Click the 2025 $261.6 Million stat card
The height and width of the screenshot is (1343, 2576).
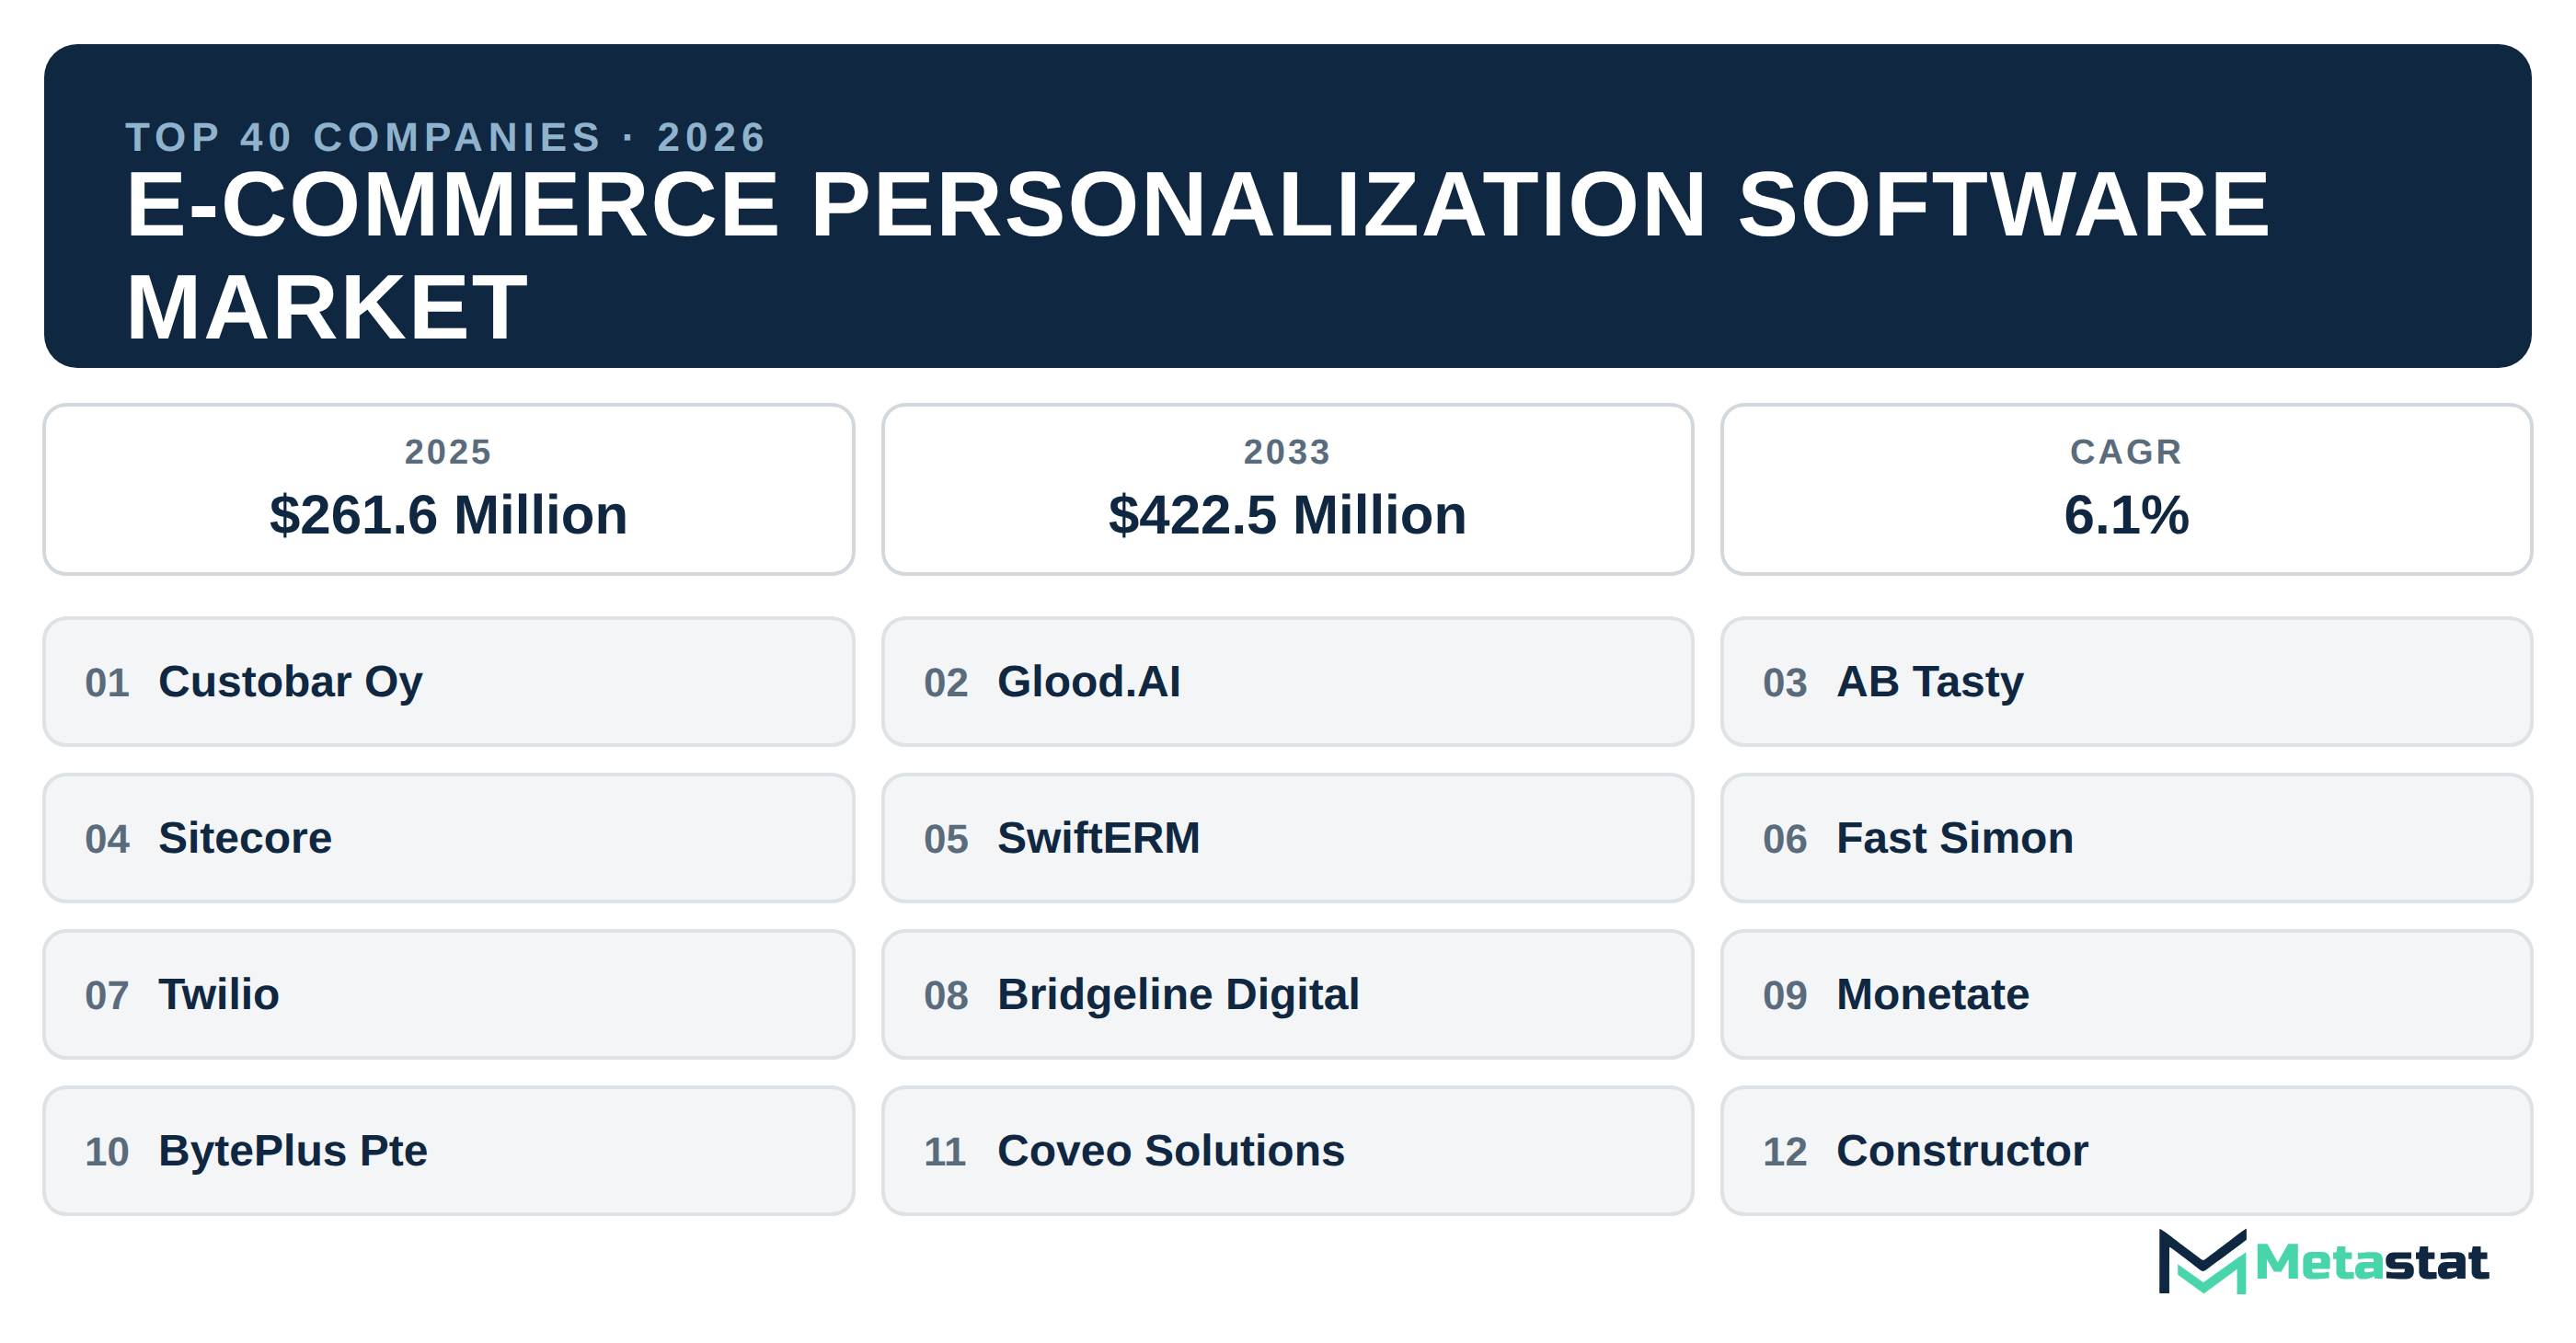point(449,489)
